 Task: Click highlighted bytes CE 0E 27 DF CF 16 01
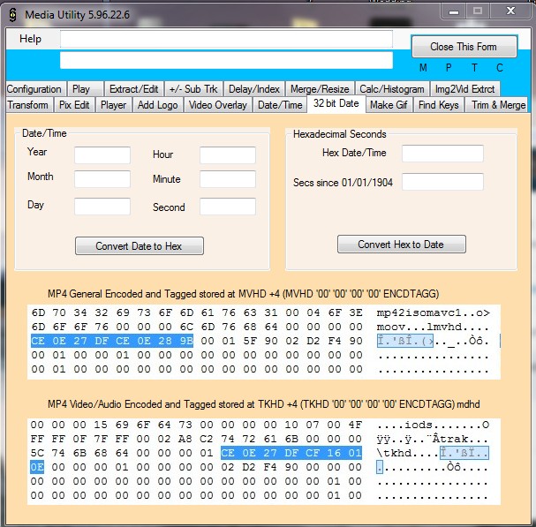(x=291, y=453)
